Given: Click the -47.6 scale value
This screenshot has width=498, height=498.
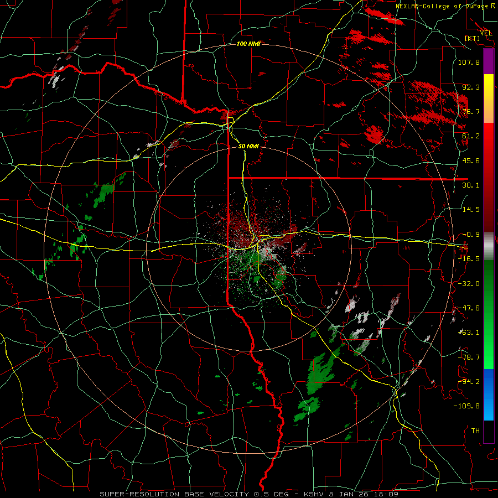Looking at the screenshot, I should [469, 308].
